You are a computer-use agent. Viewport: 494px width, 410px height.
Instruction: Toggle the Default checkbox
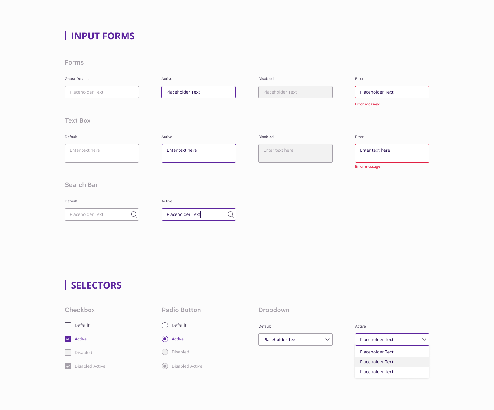click(68, 325)
